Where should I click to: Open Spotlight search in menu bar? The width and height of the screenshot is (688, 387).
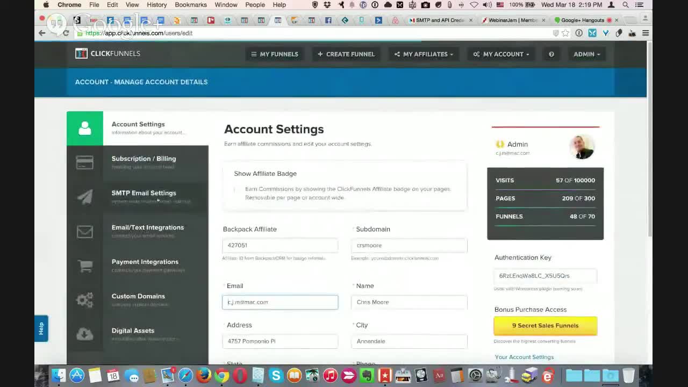coord(626,5)
